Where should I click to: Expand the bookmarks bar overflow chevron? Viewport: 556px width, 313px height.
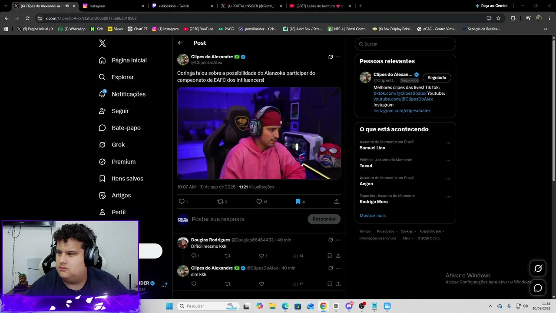tap(546, 29)
